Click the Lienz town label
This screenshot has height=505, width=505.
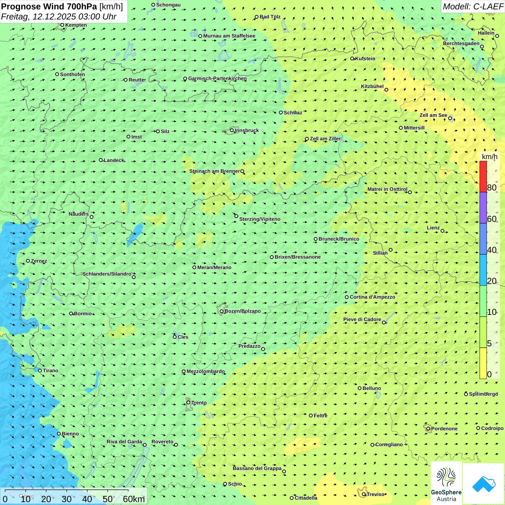[x=433, y=228]
